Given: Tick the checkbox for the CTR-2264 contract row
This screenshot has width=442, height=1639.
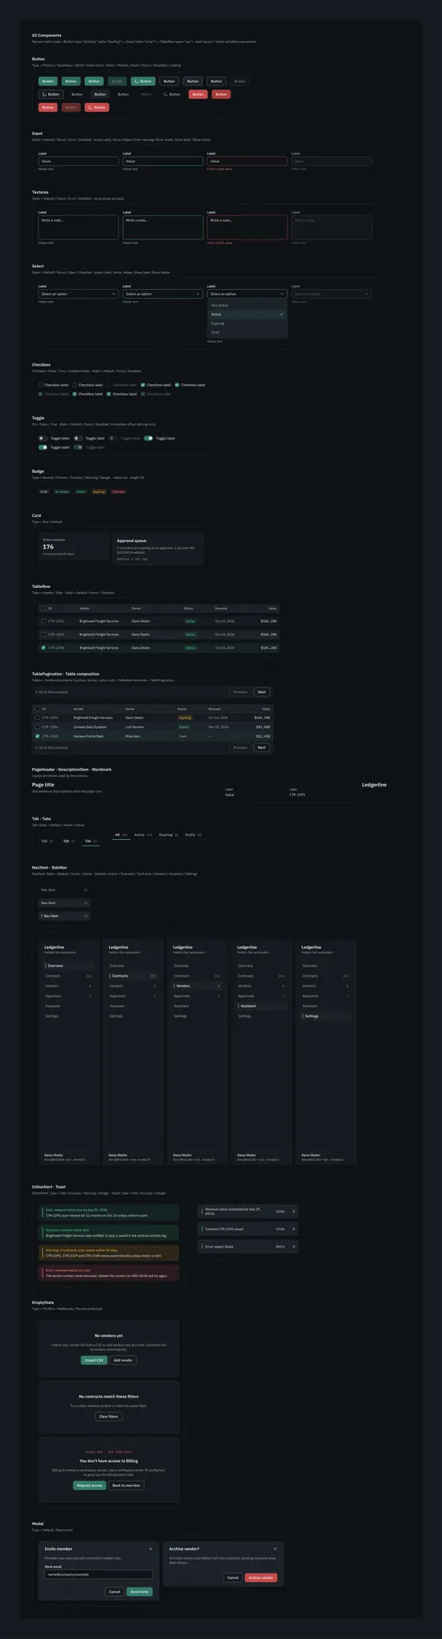Looking at the screenshot, I should (38, 727).
